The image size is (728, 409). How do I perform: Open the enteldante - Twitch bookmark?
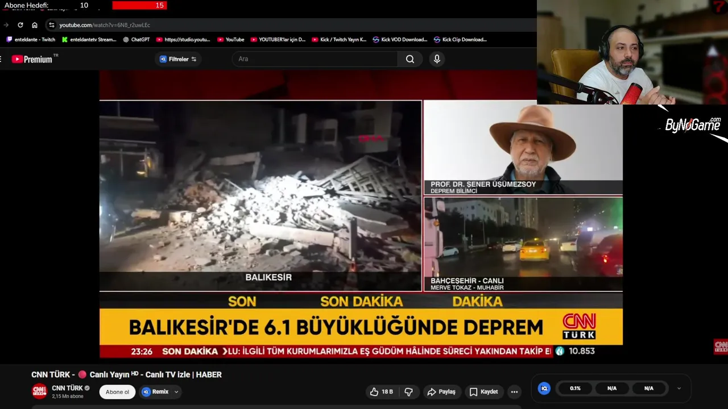(x=31, y=40)
